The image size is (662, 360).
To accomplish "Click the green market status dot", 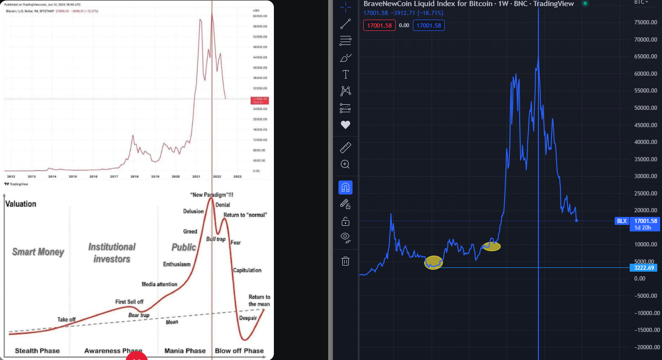I will (584, 4).
